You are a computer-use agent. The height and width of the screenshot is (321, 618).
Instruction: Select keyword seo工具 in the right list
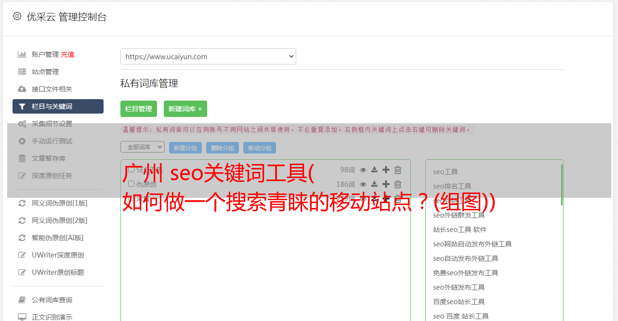[x=446, y=172]
